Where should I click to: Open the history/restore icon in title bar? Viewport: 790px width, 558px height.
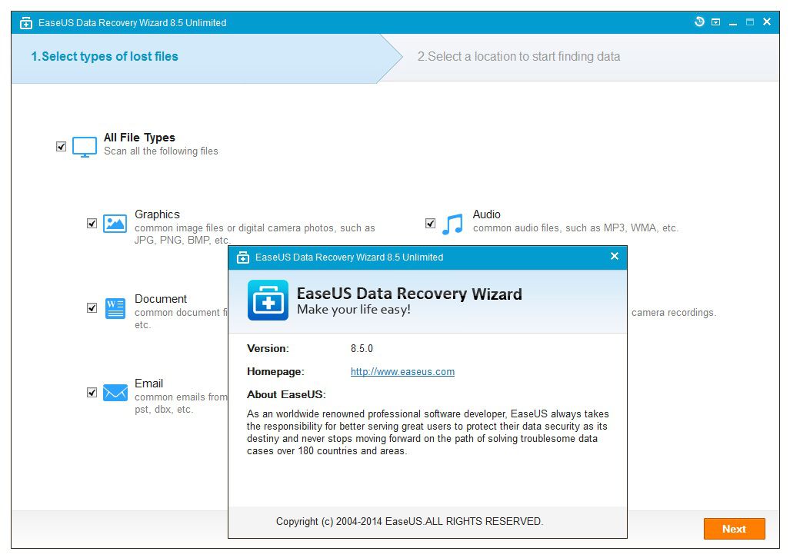698,22
